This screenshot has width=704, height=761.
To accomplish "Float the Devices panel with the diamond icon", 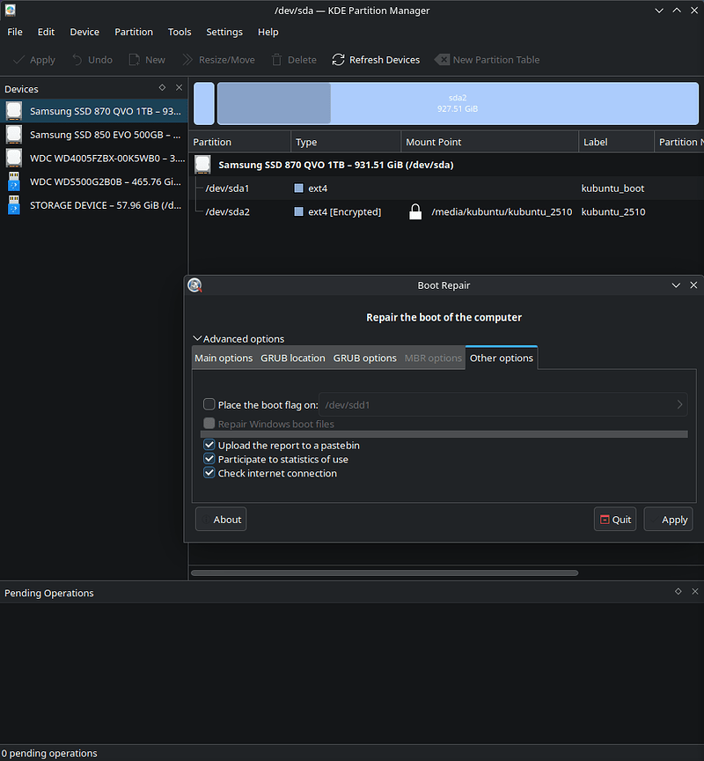I will 162,88.
